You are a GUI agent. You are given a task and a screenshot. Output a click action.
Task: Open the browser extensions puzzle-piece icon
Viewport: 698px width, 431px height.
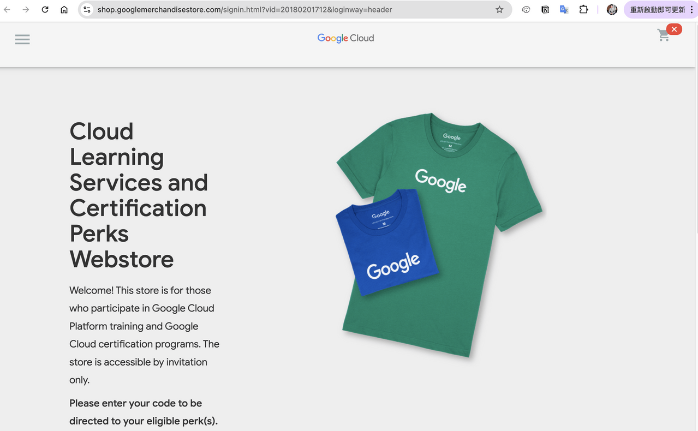583,9
